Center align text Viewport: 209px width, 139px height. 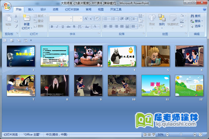[x=111, y=26]
